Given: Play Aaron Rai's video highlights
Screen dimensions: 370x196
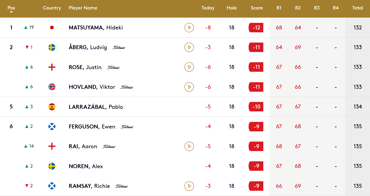Looking at the screenshot, I should click(x=189, y=146).
